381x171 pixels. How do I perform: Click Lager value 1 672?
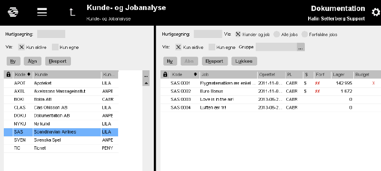[x=347, y=91]
